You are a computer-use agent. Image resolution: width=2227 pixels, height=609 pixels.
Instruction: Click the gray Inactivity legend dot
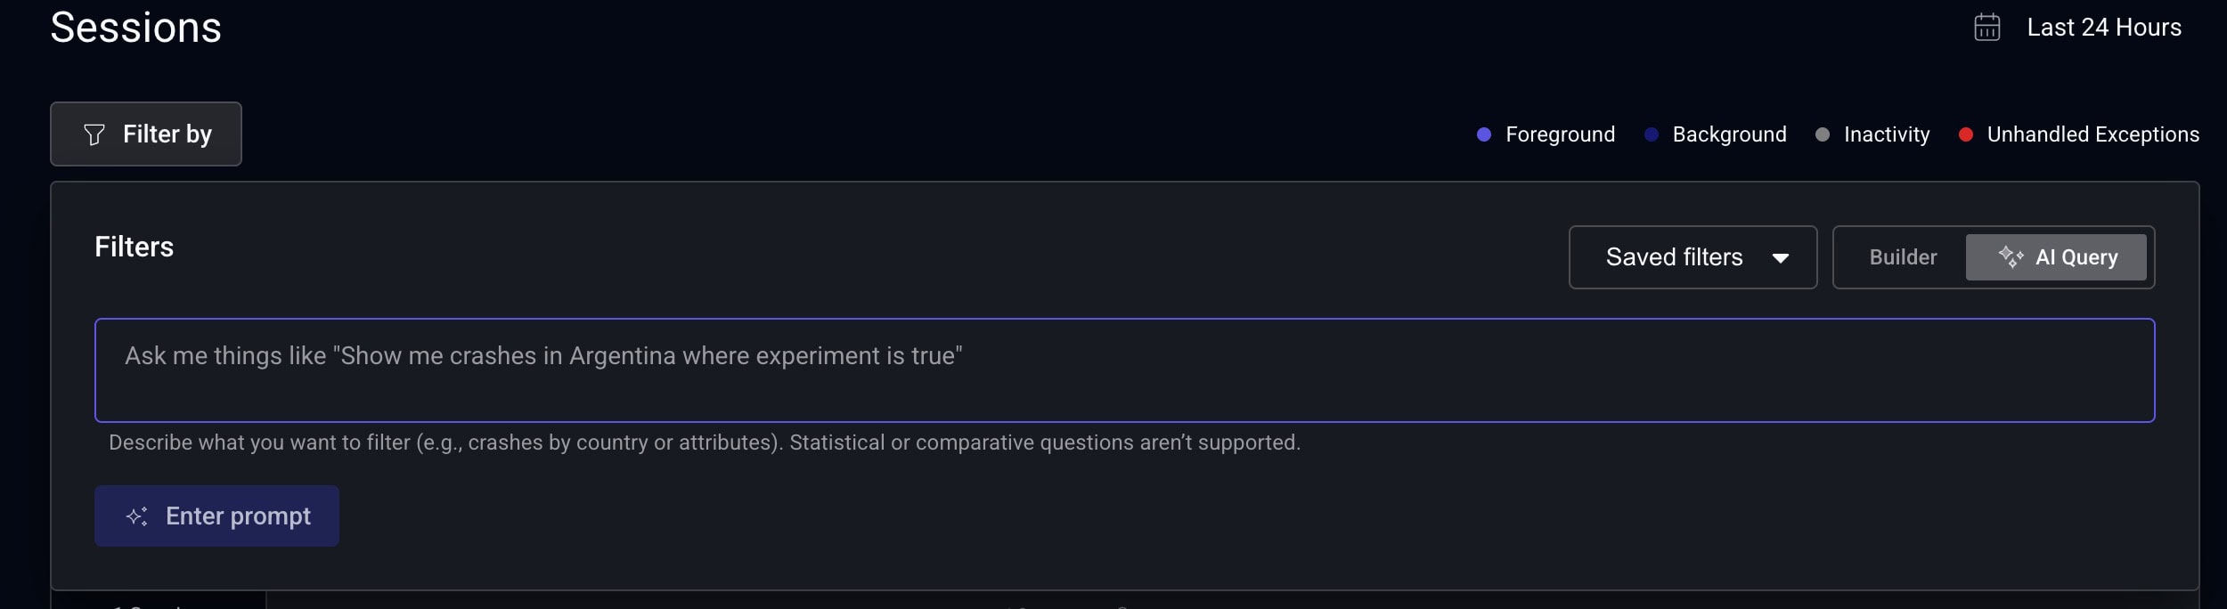(1823, 134)
